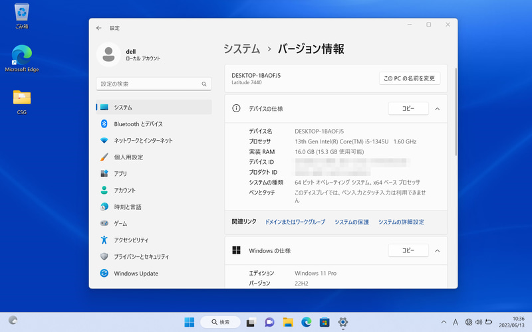This screenshot has height=332, width=532.
Task: Open Microsoft Edge desktop shortcut
Action: coord(22,58)
